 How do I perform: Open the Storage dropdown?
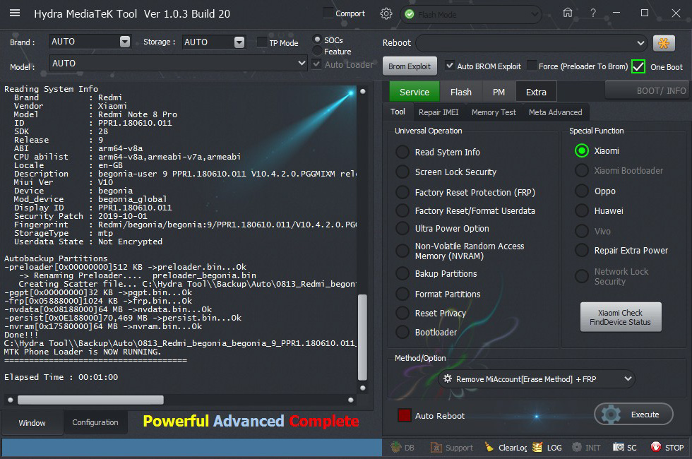[239, 42]
